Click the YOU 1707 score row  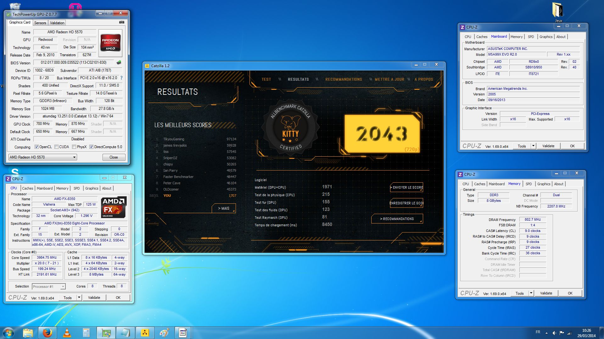click(193, 196)
